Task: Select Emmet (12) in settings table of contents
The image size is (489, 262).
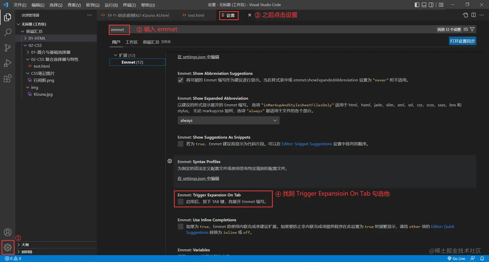Action: (x=137, y=62)
